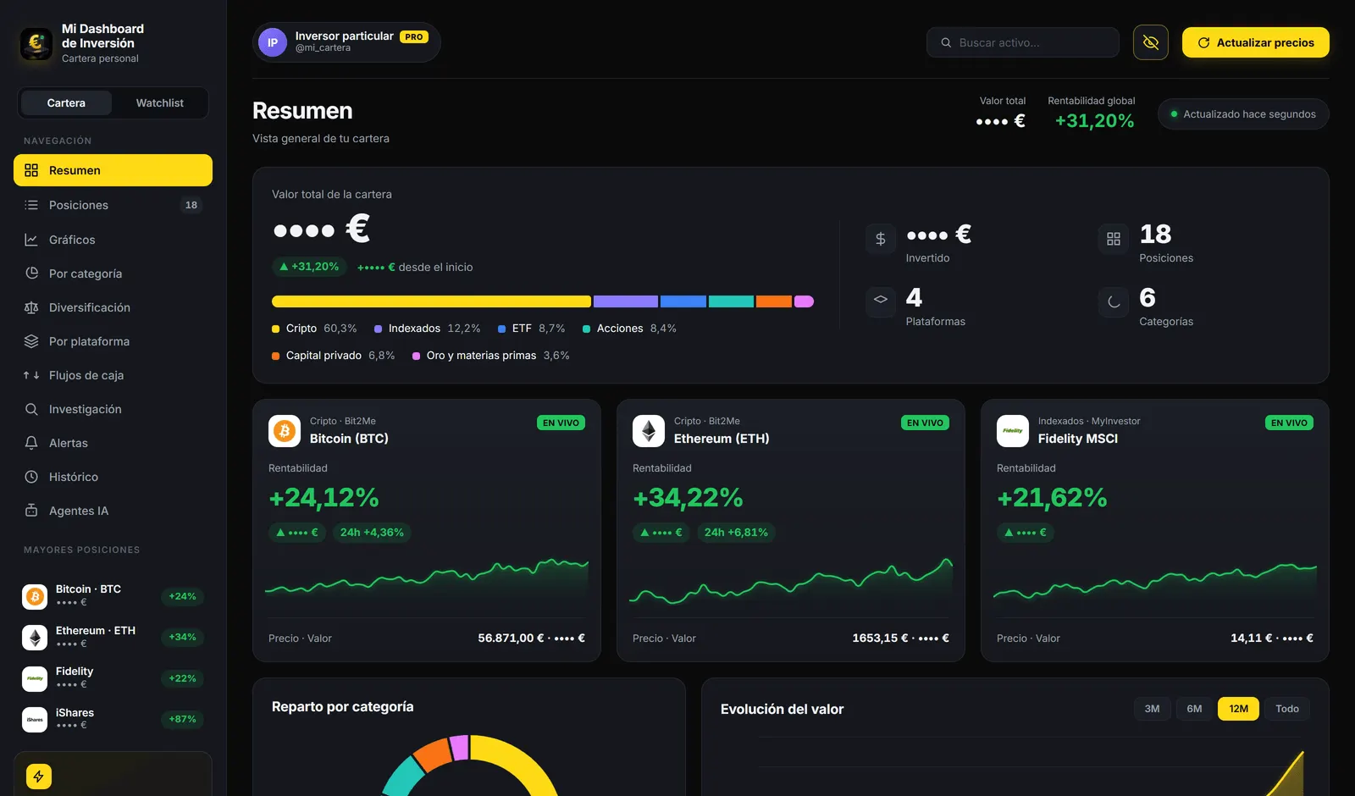
Task: Open Posiciones list icon in sidebar
Action: pos(31,205)
